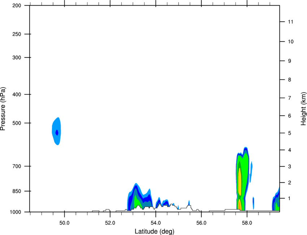Click the 54.0 latitude tick label

(156, 223)
